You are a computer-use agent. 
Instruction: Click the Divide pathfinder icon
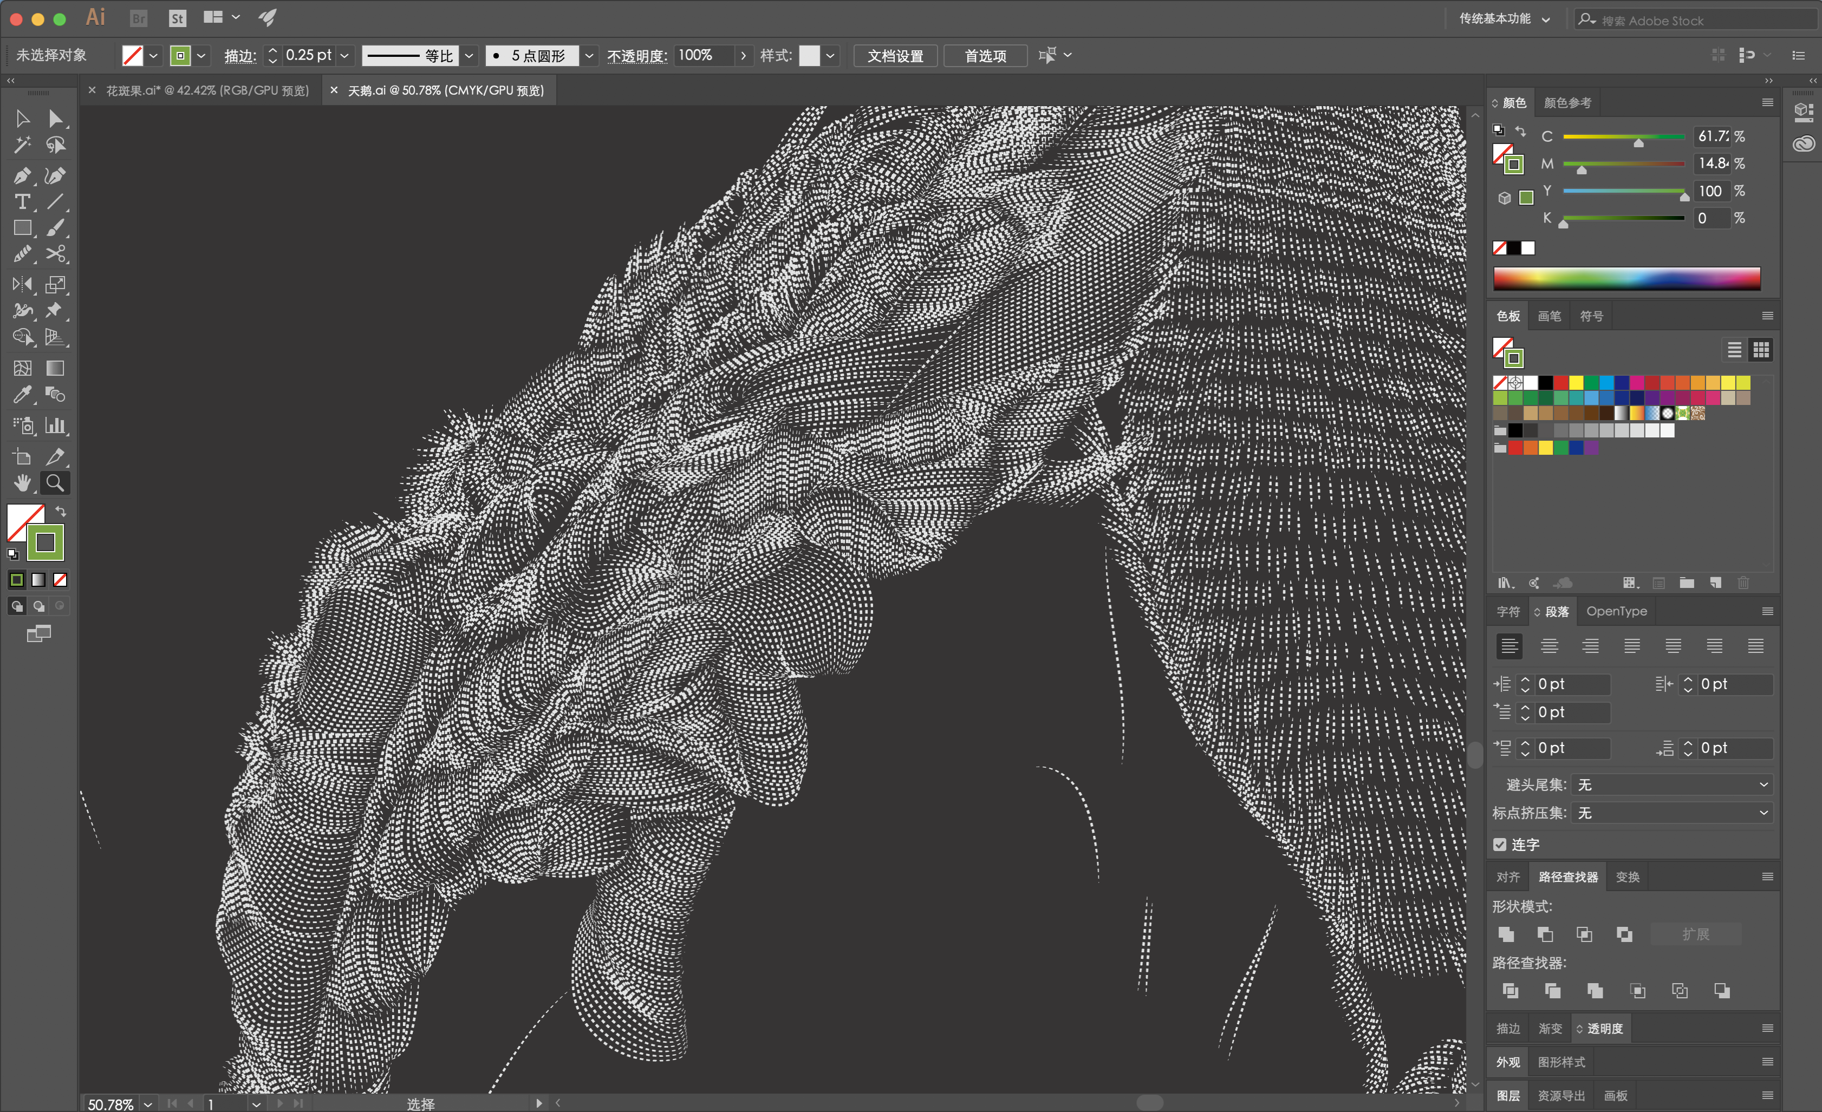1511,991
